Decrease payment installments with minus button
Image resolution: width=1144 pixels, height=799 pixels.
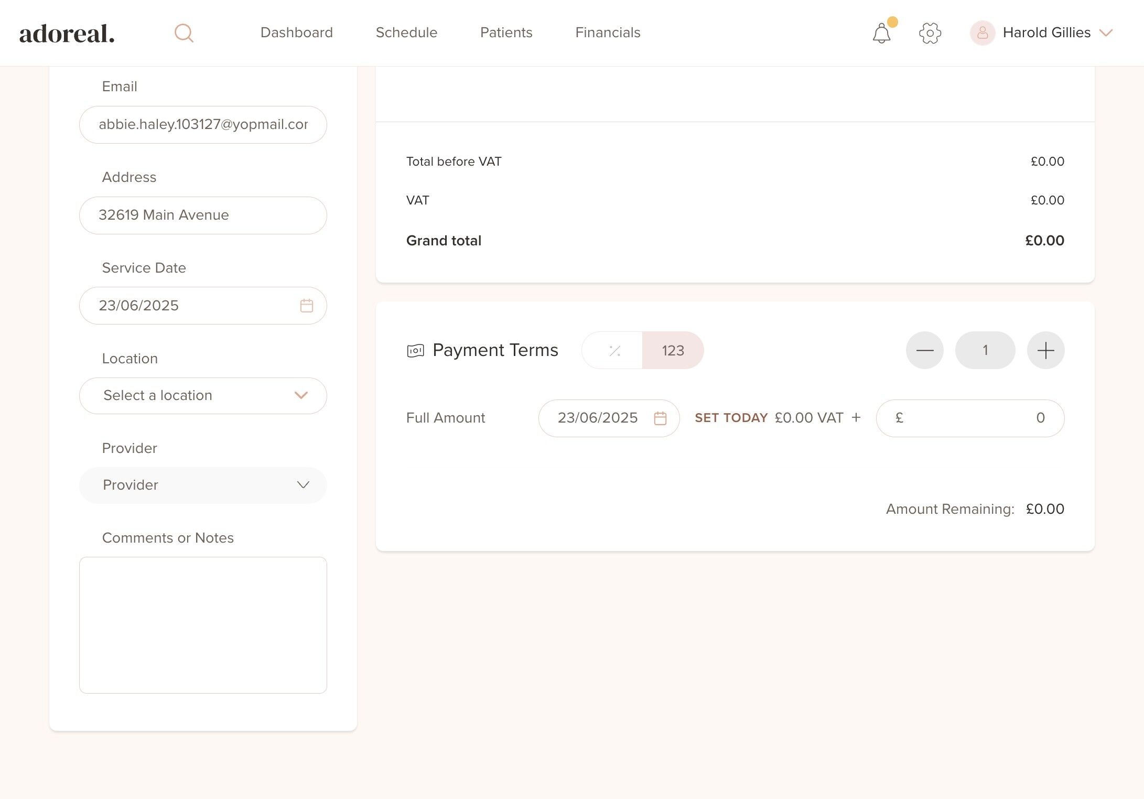[924, 351]
